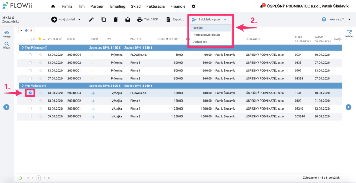Refresh the list with green icon
Image resolution: width=356 pixels, height=183 pixels.
[x=21, y=178]
